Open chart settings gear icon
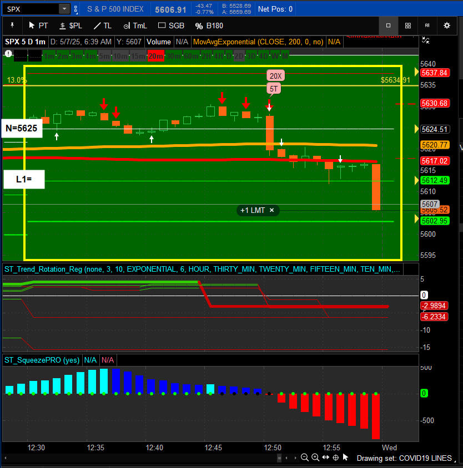The height and width of the screenshot is (468, 463). click(x=446, y=26)
